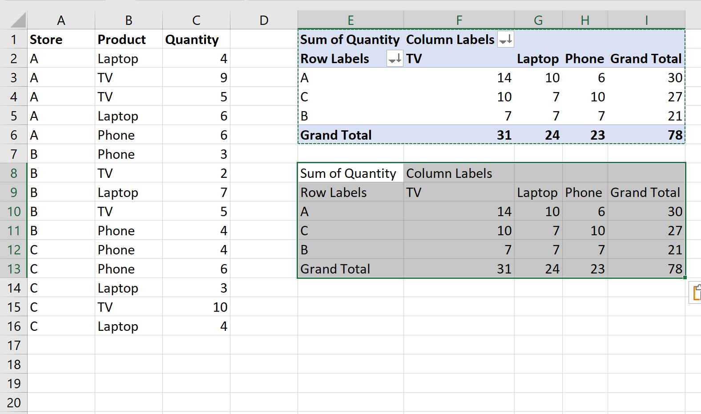This screenshot has width=701, height=414.
Task: Click Product cell 'Phone' in row 11
Action: coord(129,231)
